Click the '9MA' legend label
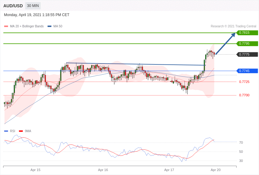 (x=28, y=131)
